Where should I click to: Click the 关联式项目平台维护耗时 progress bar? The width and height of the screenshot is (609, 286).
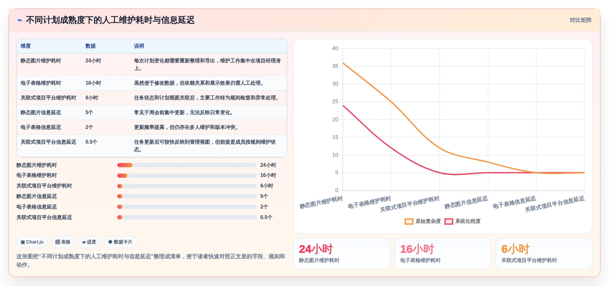[x=187, y=186]
